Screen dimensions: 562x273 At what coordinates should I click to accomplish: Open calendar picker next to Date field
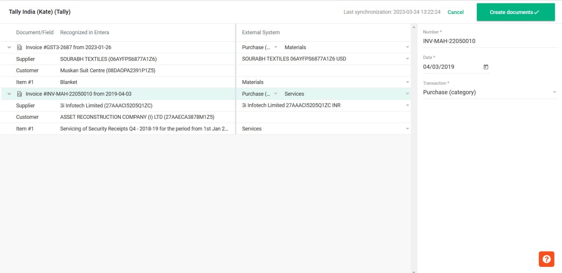(x=486, y=67)
